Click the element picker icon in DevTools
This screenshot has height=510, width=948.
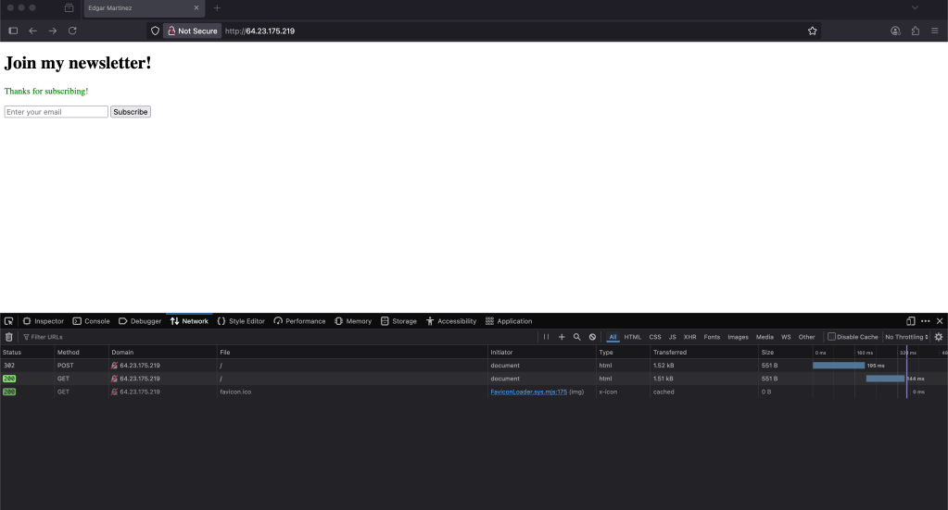tap(9, 321)
